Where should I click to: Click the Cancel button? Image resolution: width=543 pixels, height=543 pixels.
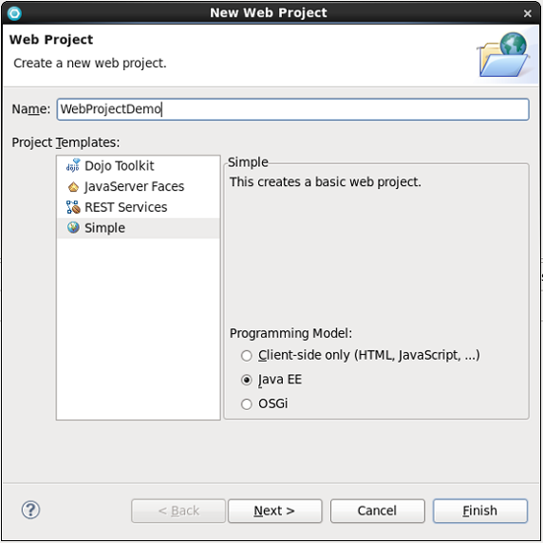click(x=378, y=511)
